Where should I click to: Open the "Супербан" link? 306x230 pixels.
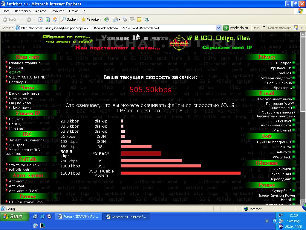(x=281, y=191)
